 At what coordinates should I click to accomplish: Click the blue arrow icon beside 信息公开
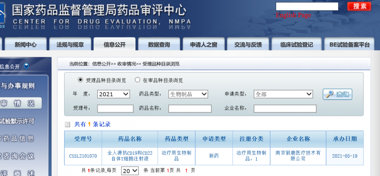[x=26, y=66]
